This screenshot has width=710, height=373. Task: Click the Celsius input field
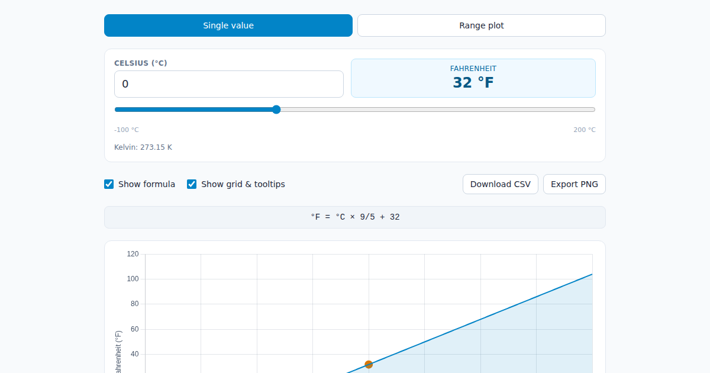coord(229,84)
